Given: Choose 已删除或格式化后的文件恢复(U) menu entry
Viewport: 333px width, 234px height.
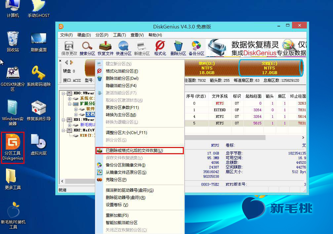Looking at the screenshot, I should click(140, 151).
